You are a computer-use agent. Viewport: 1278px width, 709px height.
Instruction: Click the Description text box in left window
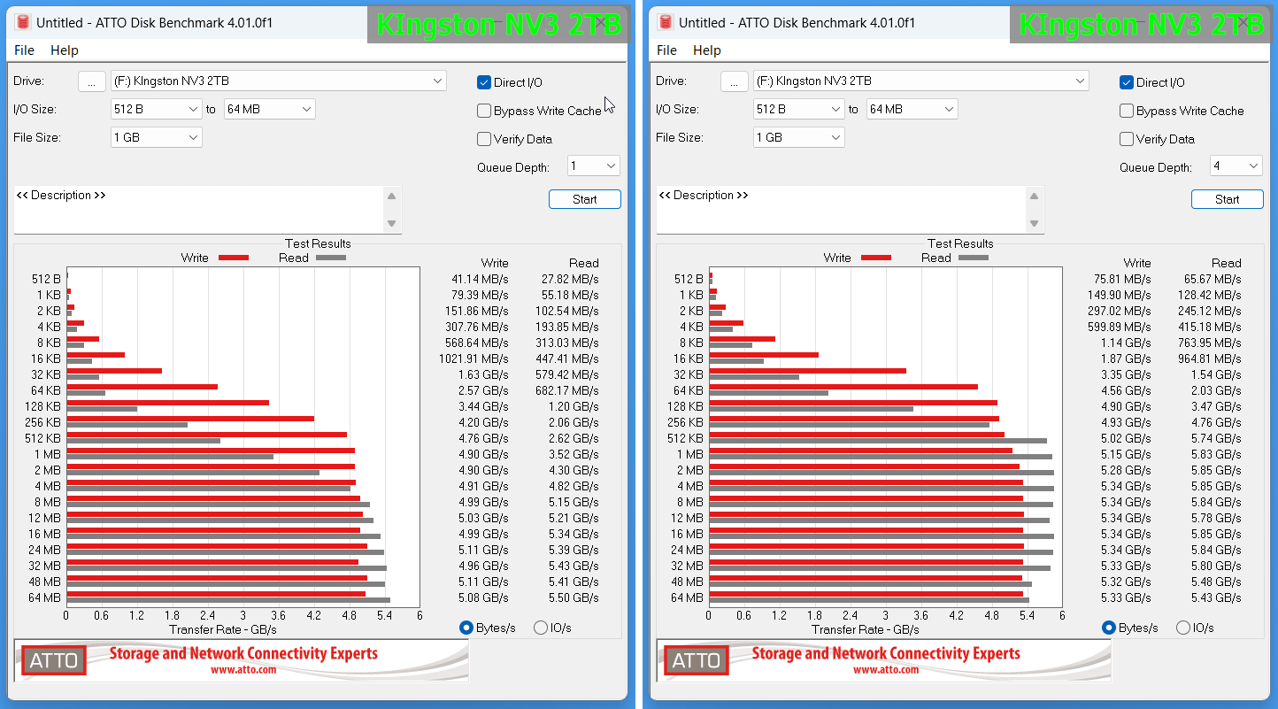pyautogui.click(x=199, y=210)
